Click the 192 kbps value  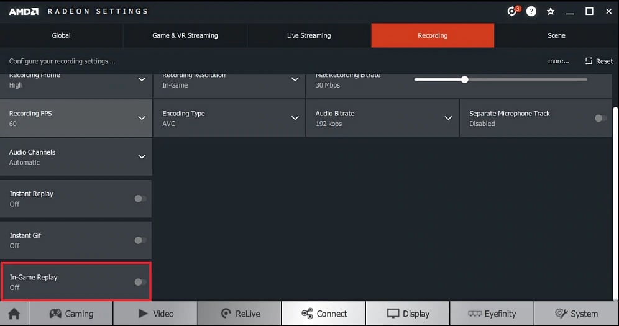point(328,124)
